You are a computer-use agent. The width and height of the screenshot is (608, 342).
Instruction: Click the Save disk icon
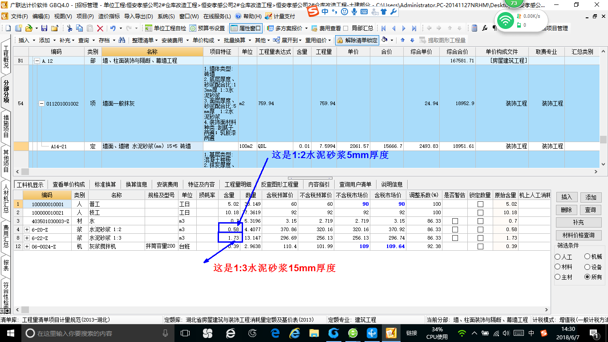click(44, 28)
